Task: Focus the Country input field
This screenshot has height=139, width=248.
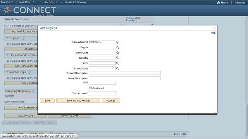Action: pos(102,58)
